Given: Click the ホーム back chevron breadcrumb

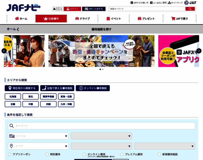Looking at the screenshot, I should tap(13, 29).
